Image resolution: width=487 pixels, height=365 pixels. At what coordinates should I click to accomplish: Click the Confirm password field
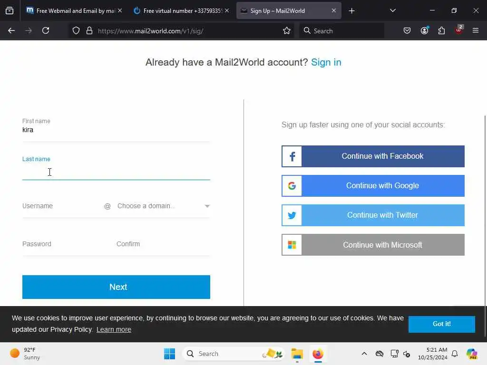pos(163,244)
